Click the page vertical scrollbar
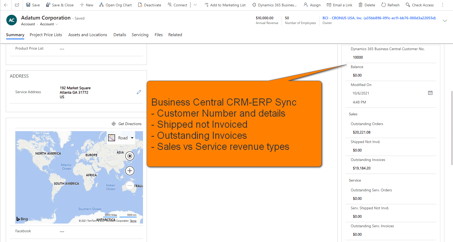Screen dimensions: 453x242 tap(452, 128)
